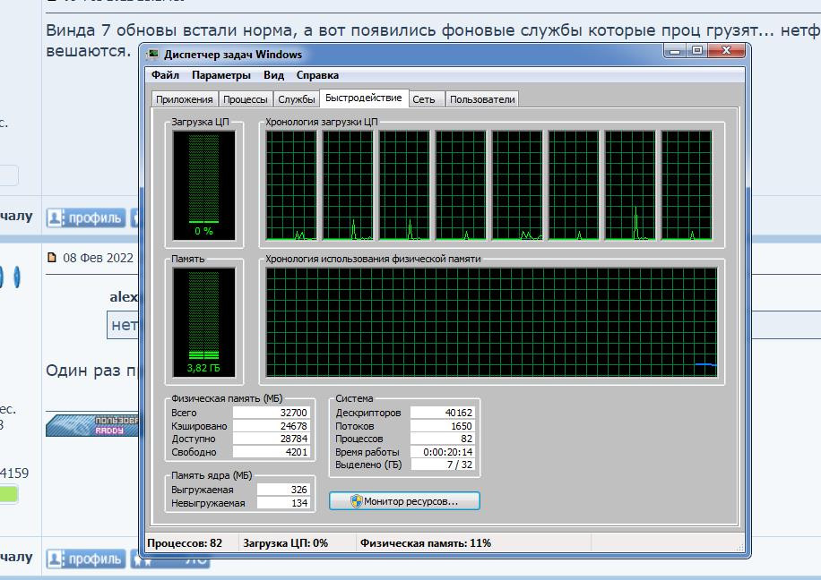Image resolution: width=821 pixels, height=580 pixels.
Task: Click the CPU load meter showing 0 %
Action: (203, 185)
